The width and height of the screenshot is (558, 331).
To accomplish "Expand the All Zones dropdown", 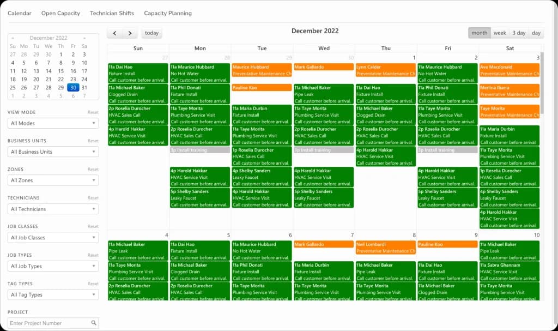I will point(53,180).
